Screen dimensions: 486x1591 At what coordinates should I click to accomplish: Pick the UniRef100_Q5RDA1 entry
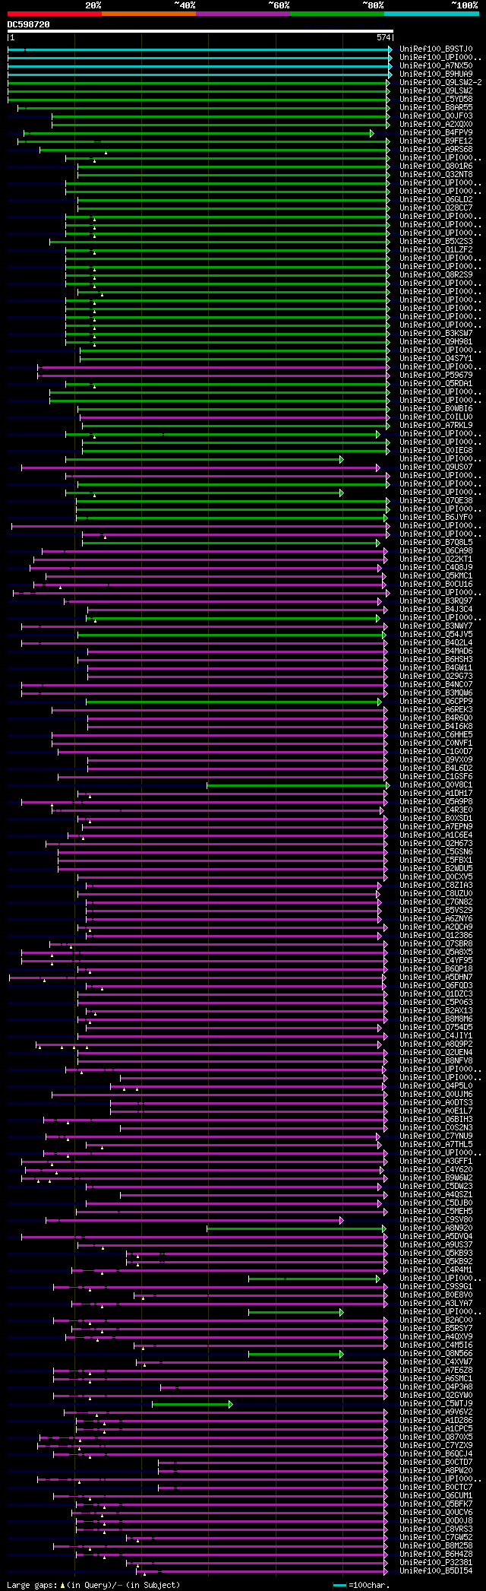click(436, 384)
